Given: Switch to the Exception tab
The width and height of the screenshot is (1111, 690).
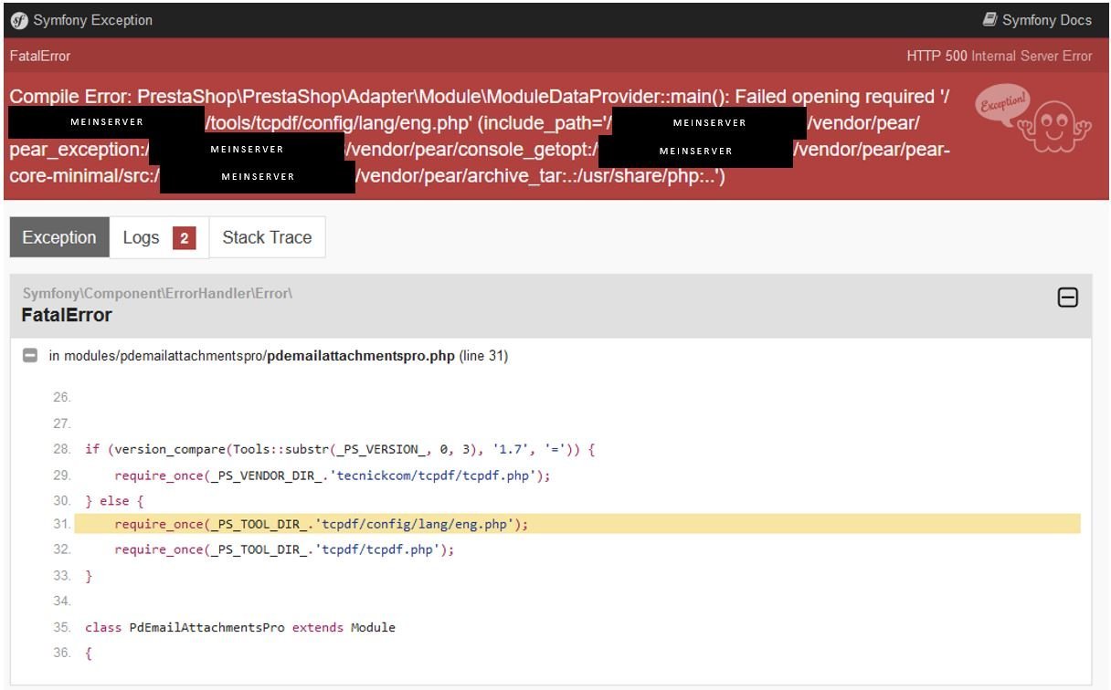Looking at the screenshot, I should pyautogui.click(x=59, y=237).
